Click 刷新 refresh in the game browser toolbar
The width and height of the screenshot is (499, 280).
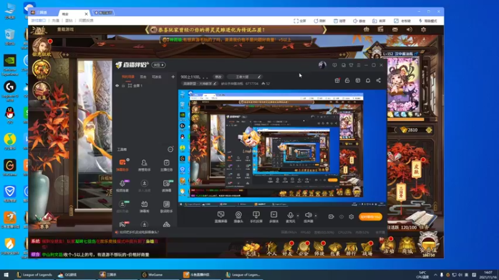(x=319, y=21)
